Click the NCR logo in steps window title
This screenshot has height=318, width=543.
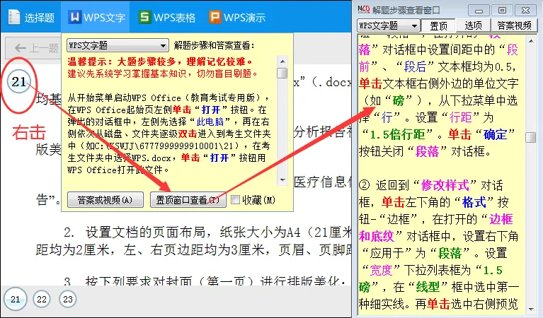(x=364, y=9)
